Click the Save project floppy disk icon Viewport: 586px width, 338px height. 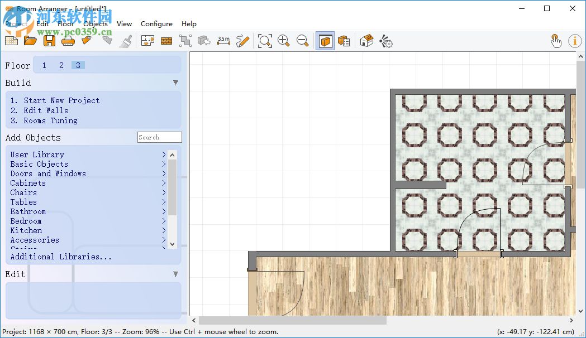(49, 41)
